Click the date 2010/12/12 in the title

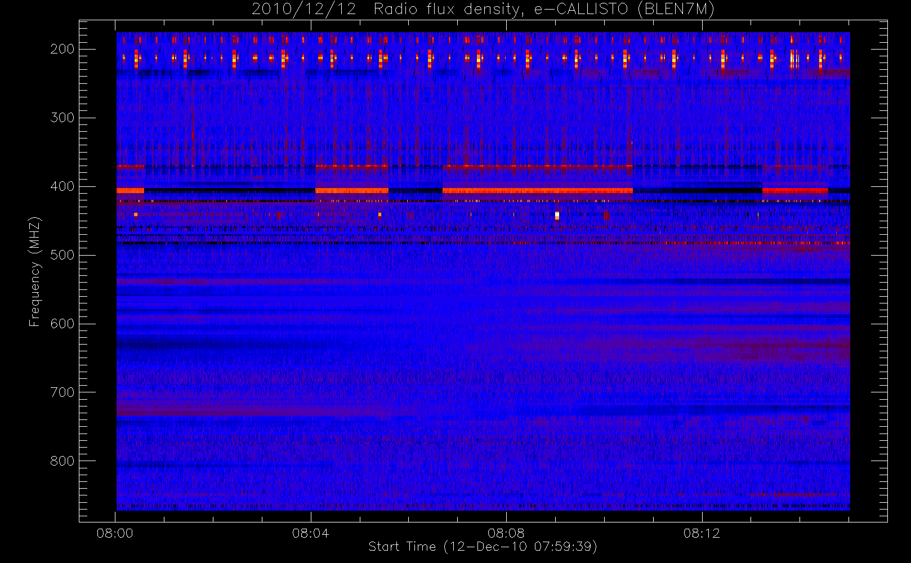[304, 10]
